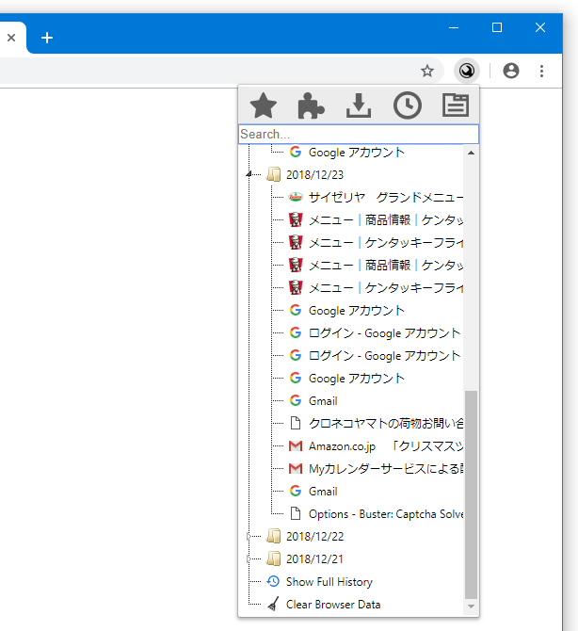The width and height of the screenshot is (578, 631).
Task: Click Show Full History
Action: [329, 582]
